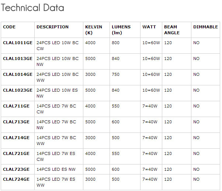This screenshot has height=191, width=222.
Task: Select product code CLAL711GE
Action: pyautogui.click(x=16, y=106)
